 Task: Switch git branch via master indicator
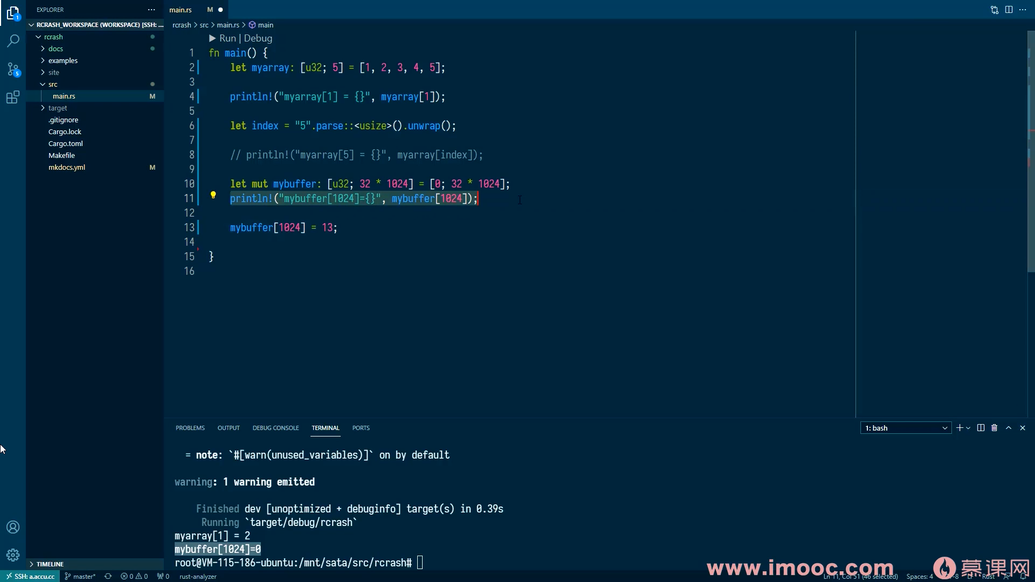(x=80, y=576)
